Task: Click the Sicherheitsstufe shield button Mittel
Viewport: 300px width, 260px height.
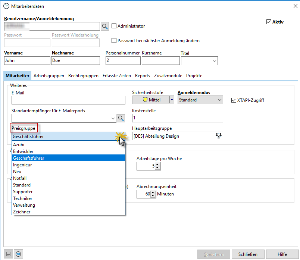Action: click(x=151, y=100)
